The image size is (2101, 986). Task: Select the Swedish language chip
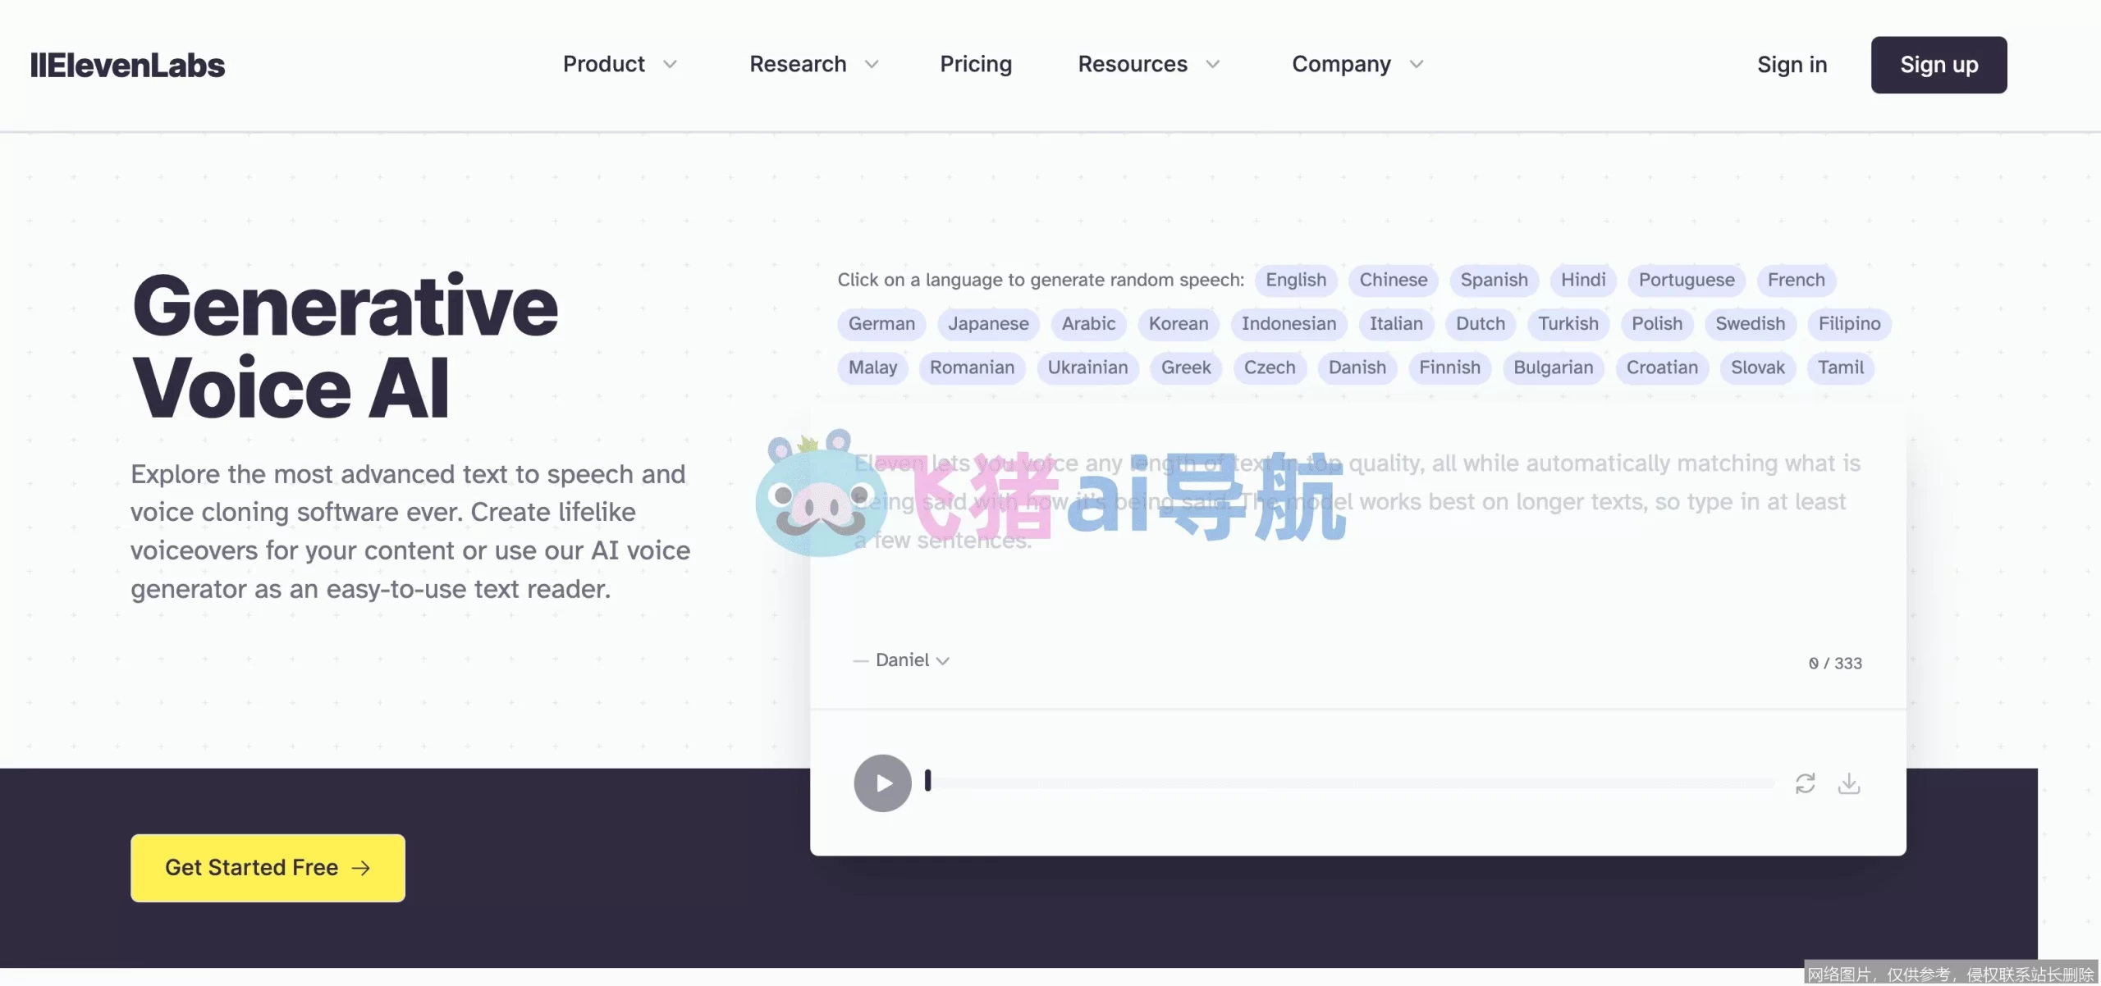[x=1751, y=323]
